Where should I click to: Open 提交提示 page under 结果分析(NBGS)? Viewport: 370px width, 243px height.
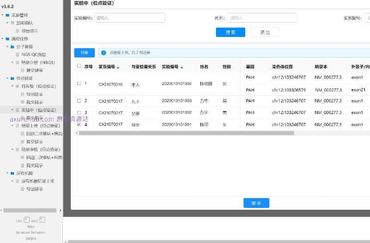(34, 70)
